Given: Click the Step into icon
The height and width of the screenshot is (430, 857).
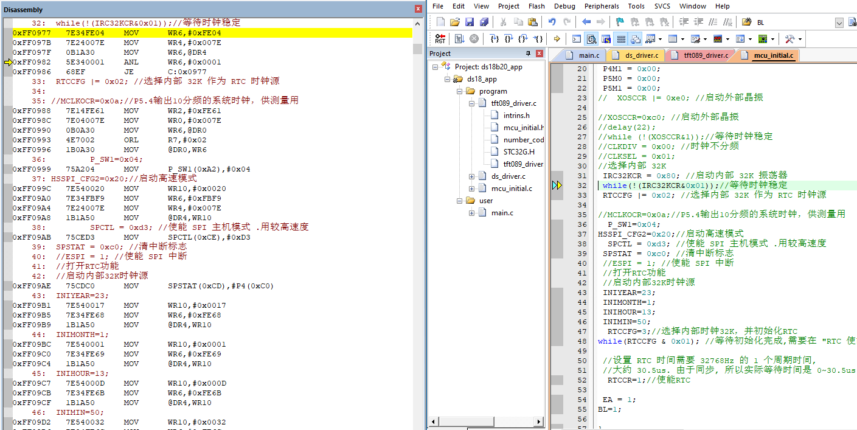Looking at the screenshot, I should tap(494, 38).
